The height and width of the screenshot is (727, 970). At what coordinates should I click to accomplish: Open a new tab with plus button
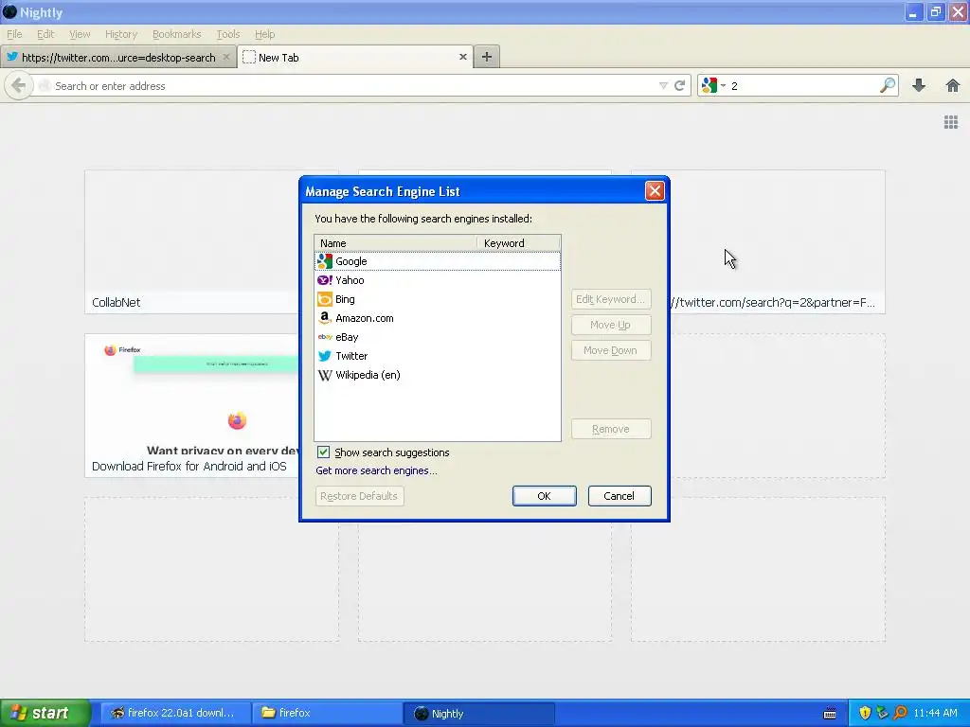[487, 57]
